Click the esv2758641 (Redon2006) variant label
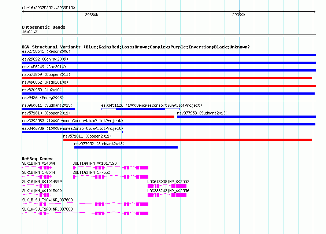Viewport: 326px width, 234px height. point(46,51)
